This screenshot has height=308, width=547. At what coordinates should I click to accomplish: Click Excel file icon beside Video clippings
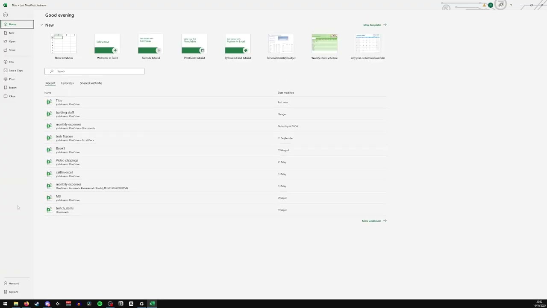click(49, 162)
